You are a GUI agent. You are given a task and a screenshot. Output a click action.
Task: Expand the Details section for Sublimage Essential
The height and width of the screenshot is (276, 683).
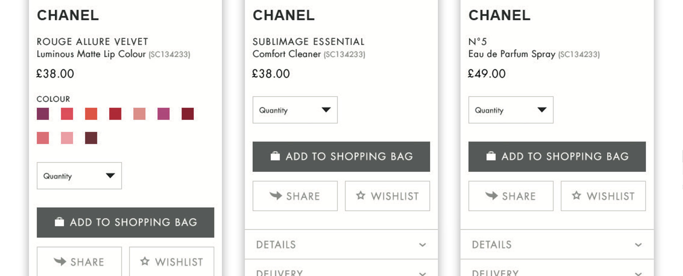click(341, 244)
